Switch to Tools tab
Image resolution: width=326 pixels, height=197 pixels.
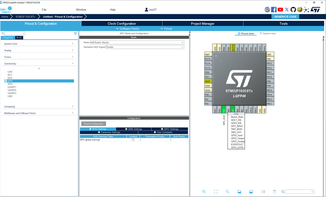(283, 24)
